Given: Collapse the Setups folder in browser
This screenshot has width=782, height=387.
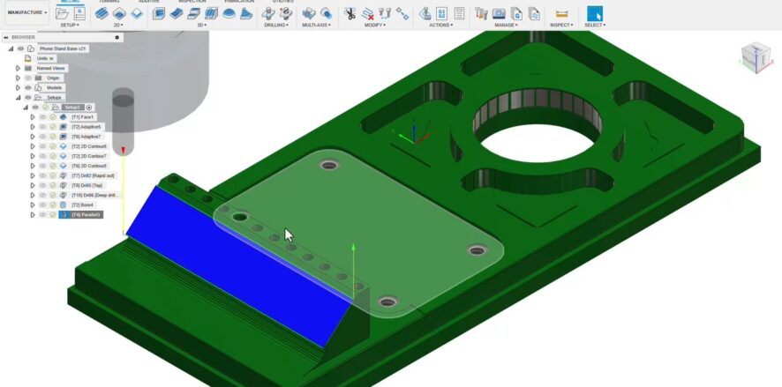Looking at the screenshot, I should click(x=18, y=97).
